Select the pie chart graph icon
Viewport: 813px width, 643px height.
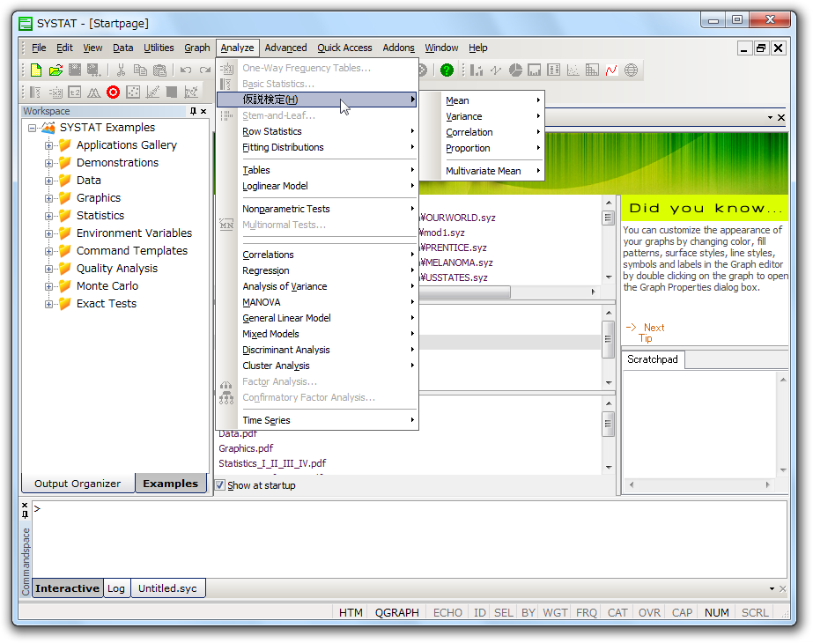point(515,70)
